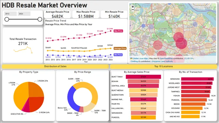Click the MARINE PAR.. $546K bar
This screenshot has height=123, width=219.
coord(143,99)
